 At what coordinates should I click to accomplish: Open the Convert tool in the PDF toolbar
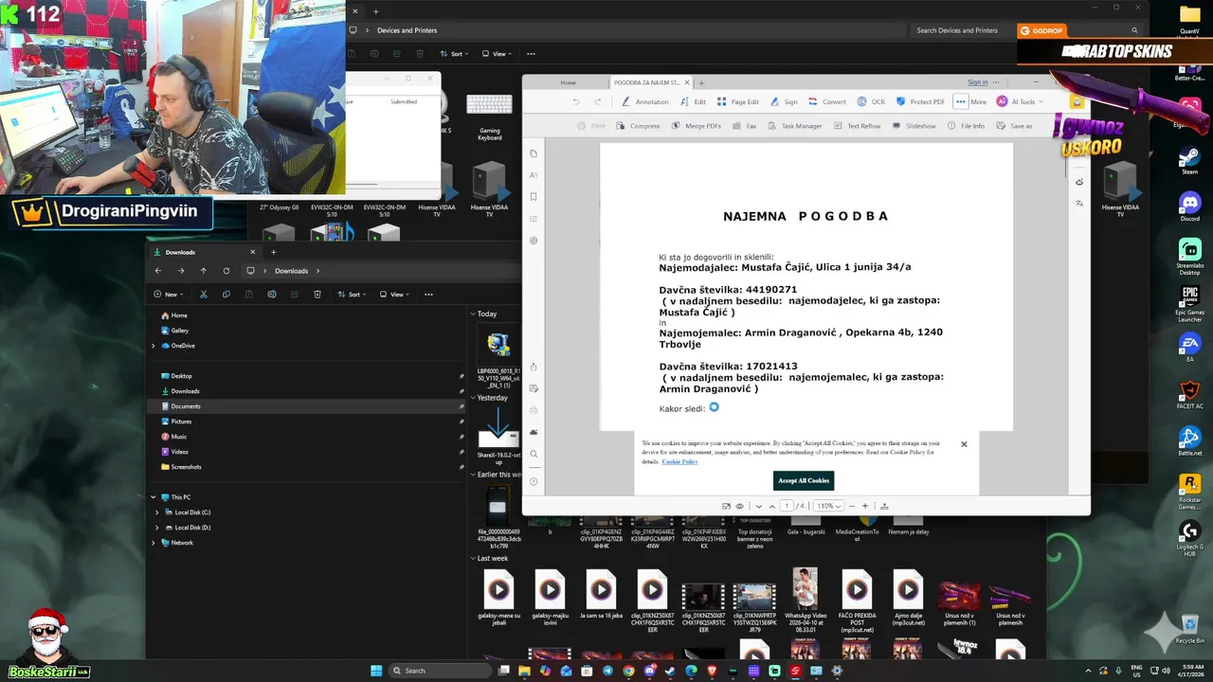(826, 101)
